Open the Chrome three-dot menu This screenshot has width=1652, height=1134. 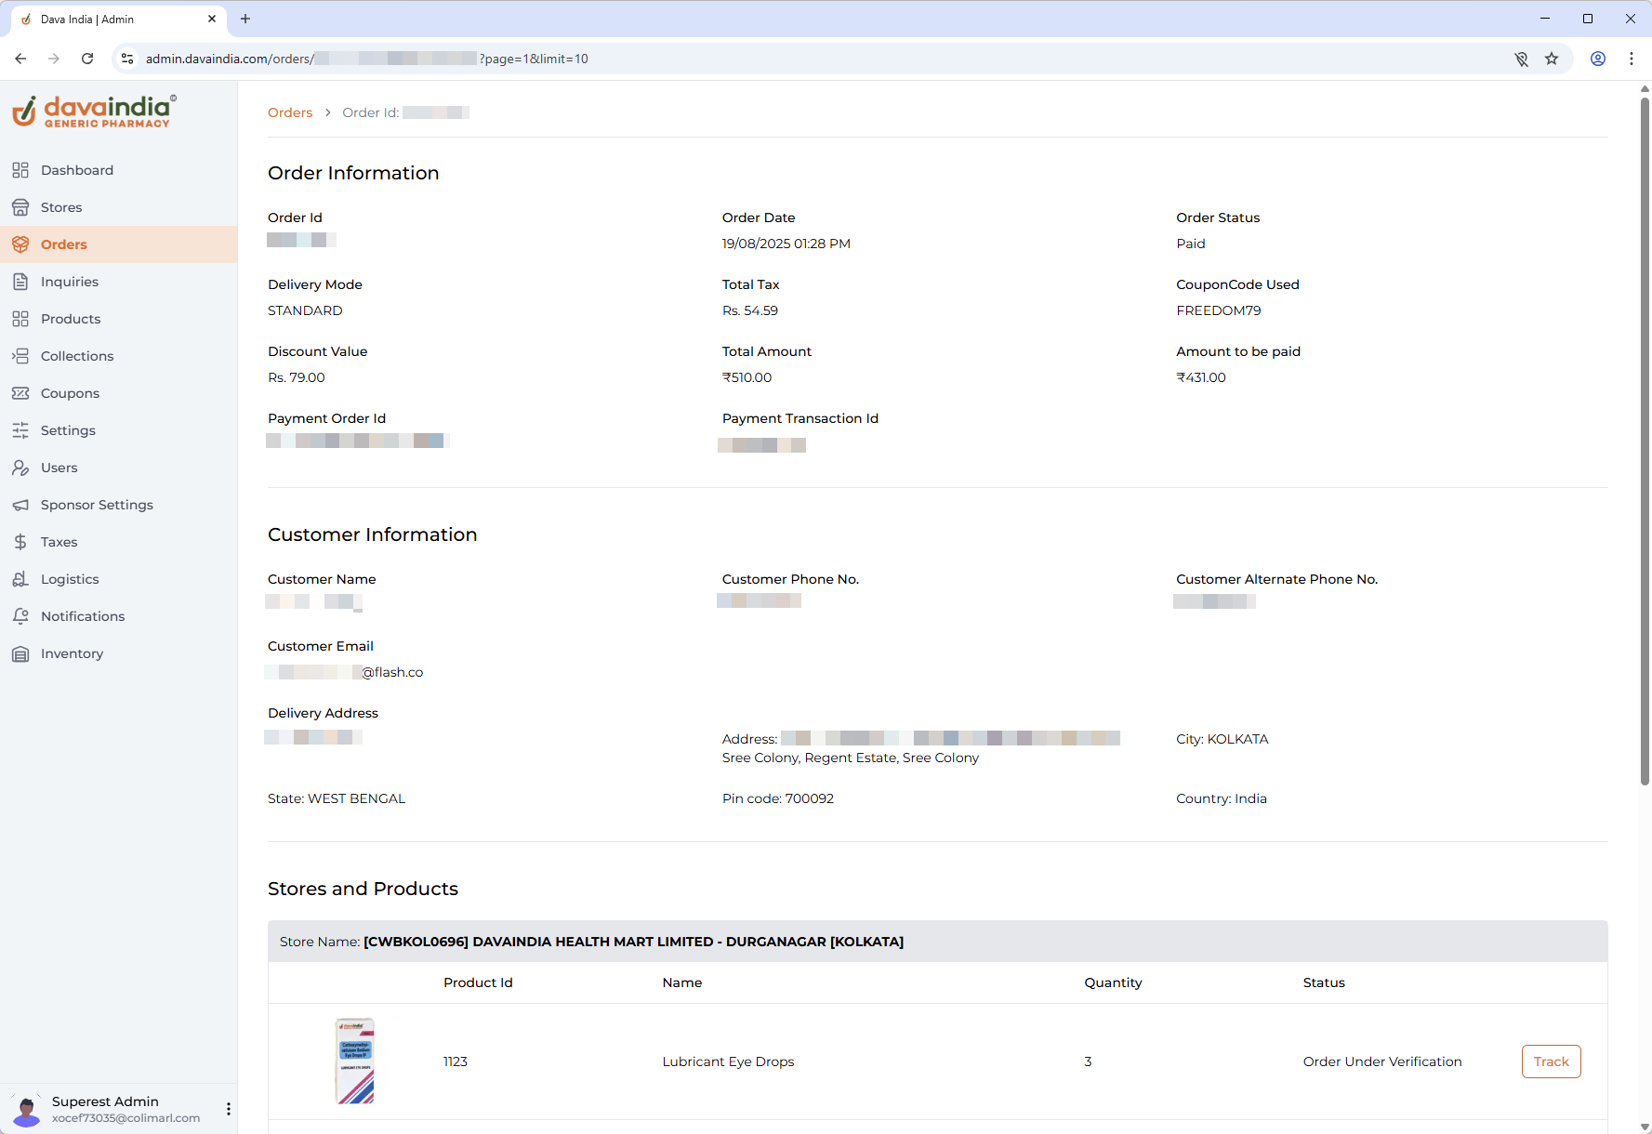pos(1632,59)
